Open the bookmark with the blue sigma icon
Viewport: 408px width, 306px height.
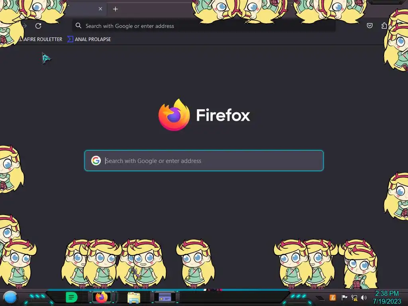[x=89, y=39]
